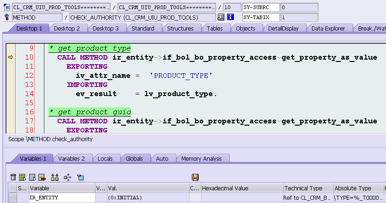
Task: Click the CHECK_AUTHORITY method name field
Action: (143, 17)
